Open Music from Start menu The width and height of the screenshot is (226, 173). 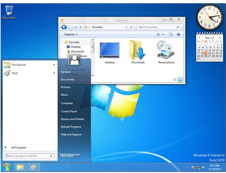pyautogui.click(x=64, y=95)
